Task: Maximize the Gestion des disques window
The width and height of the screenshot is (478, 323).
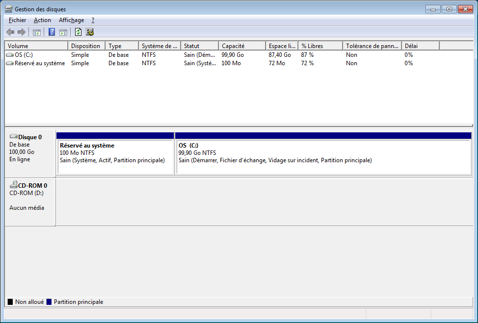Action: pyautogui.click(x=449, y=9)
